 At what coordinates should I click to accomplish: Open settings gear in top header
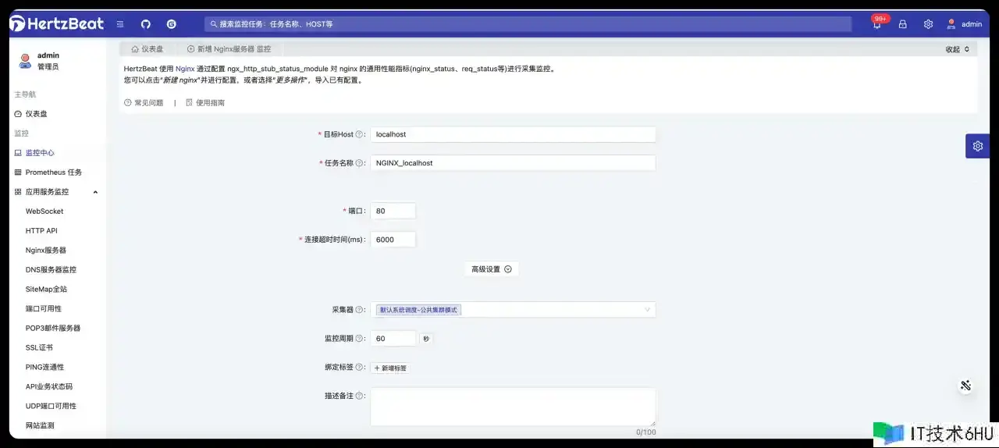tap(928, 24)
